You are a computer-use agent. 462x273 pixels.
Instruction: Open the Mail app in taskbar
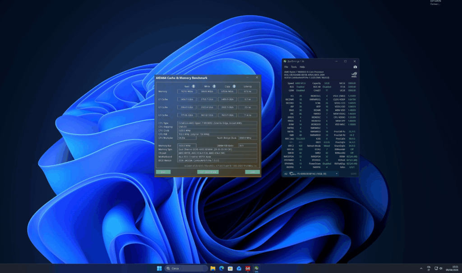pyautogui.click(x=239, y=269)
